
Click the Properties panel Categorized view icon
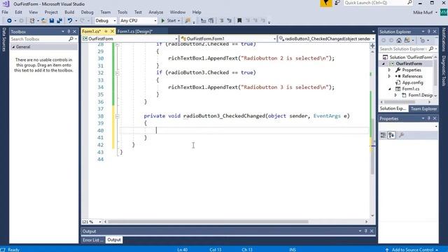point(383,135)
